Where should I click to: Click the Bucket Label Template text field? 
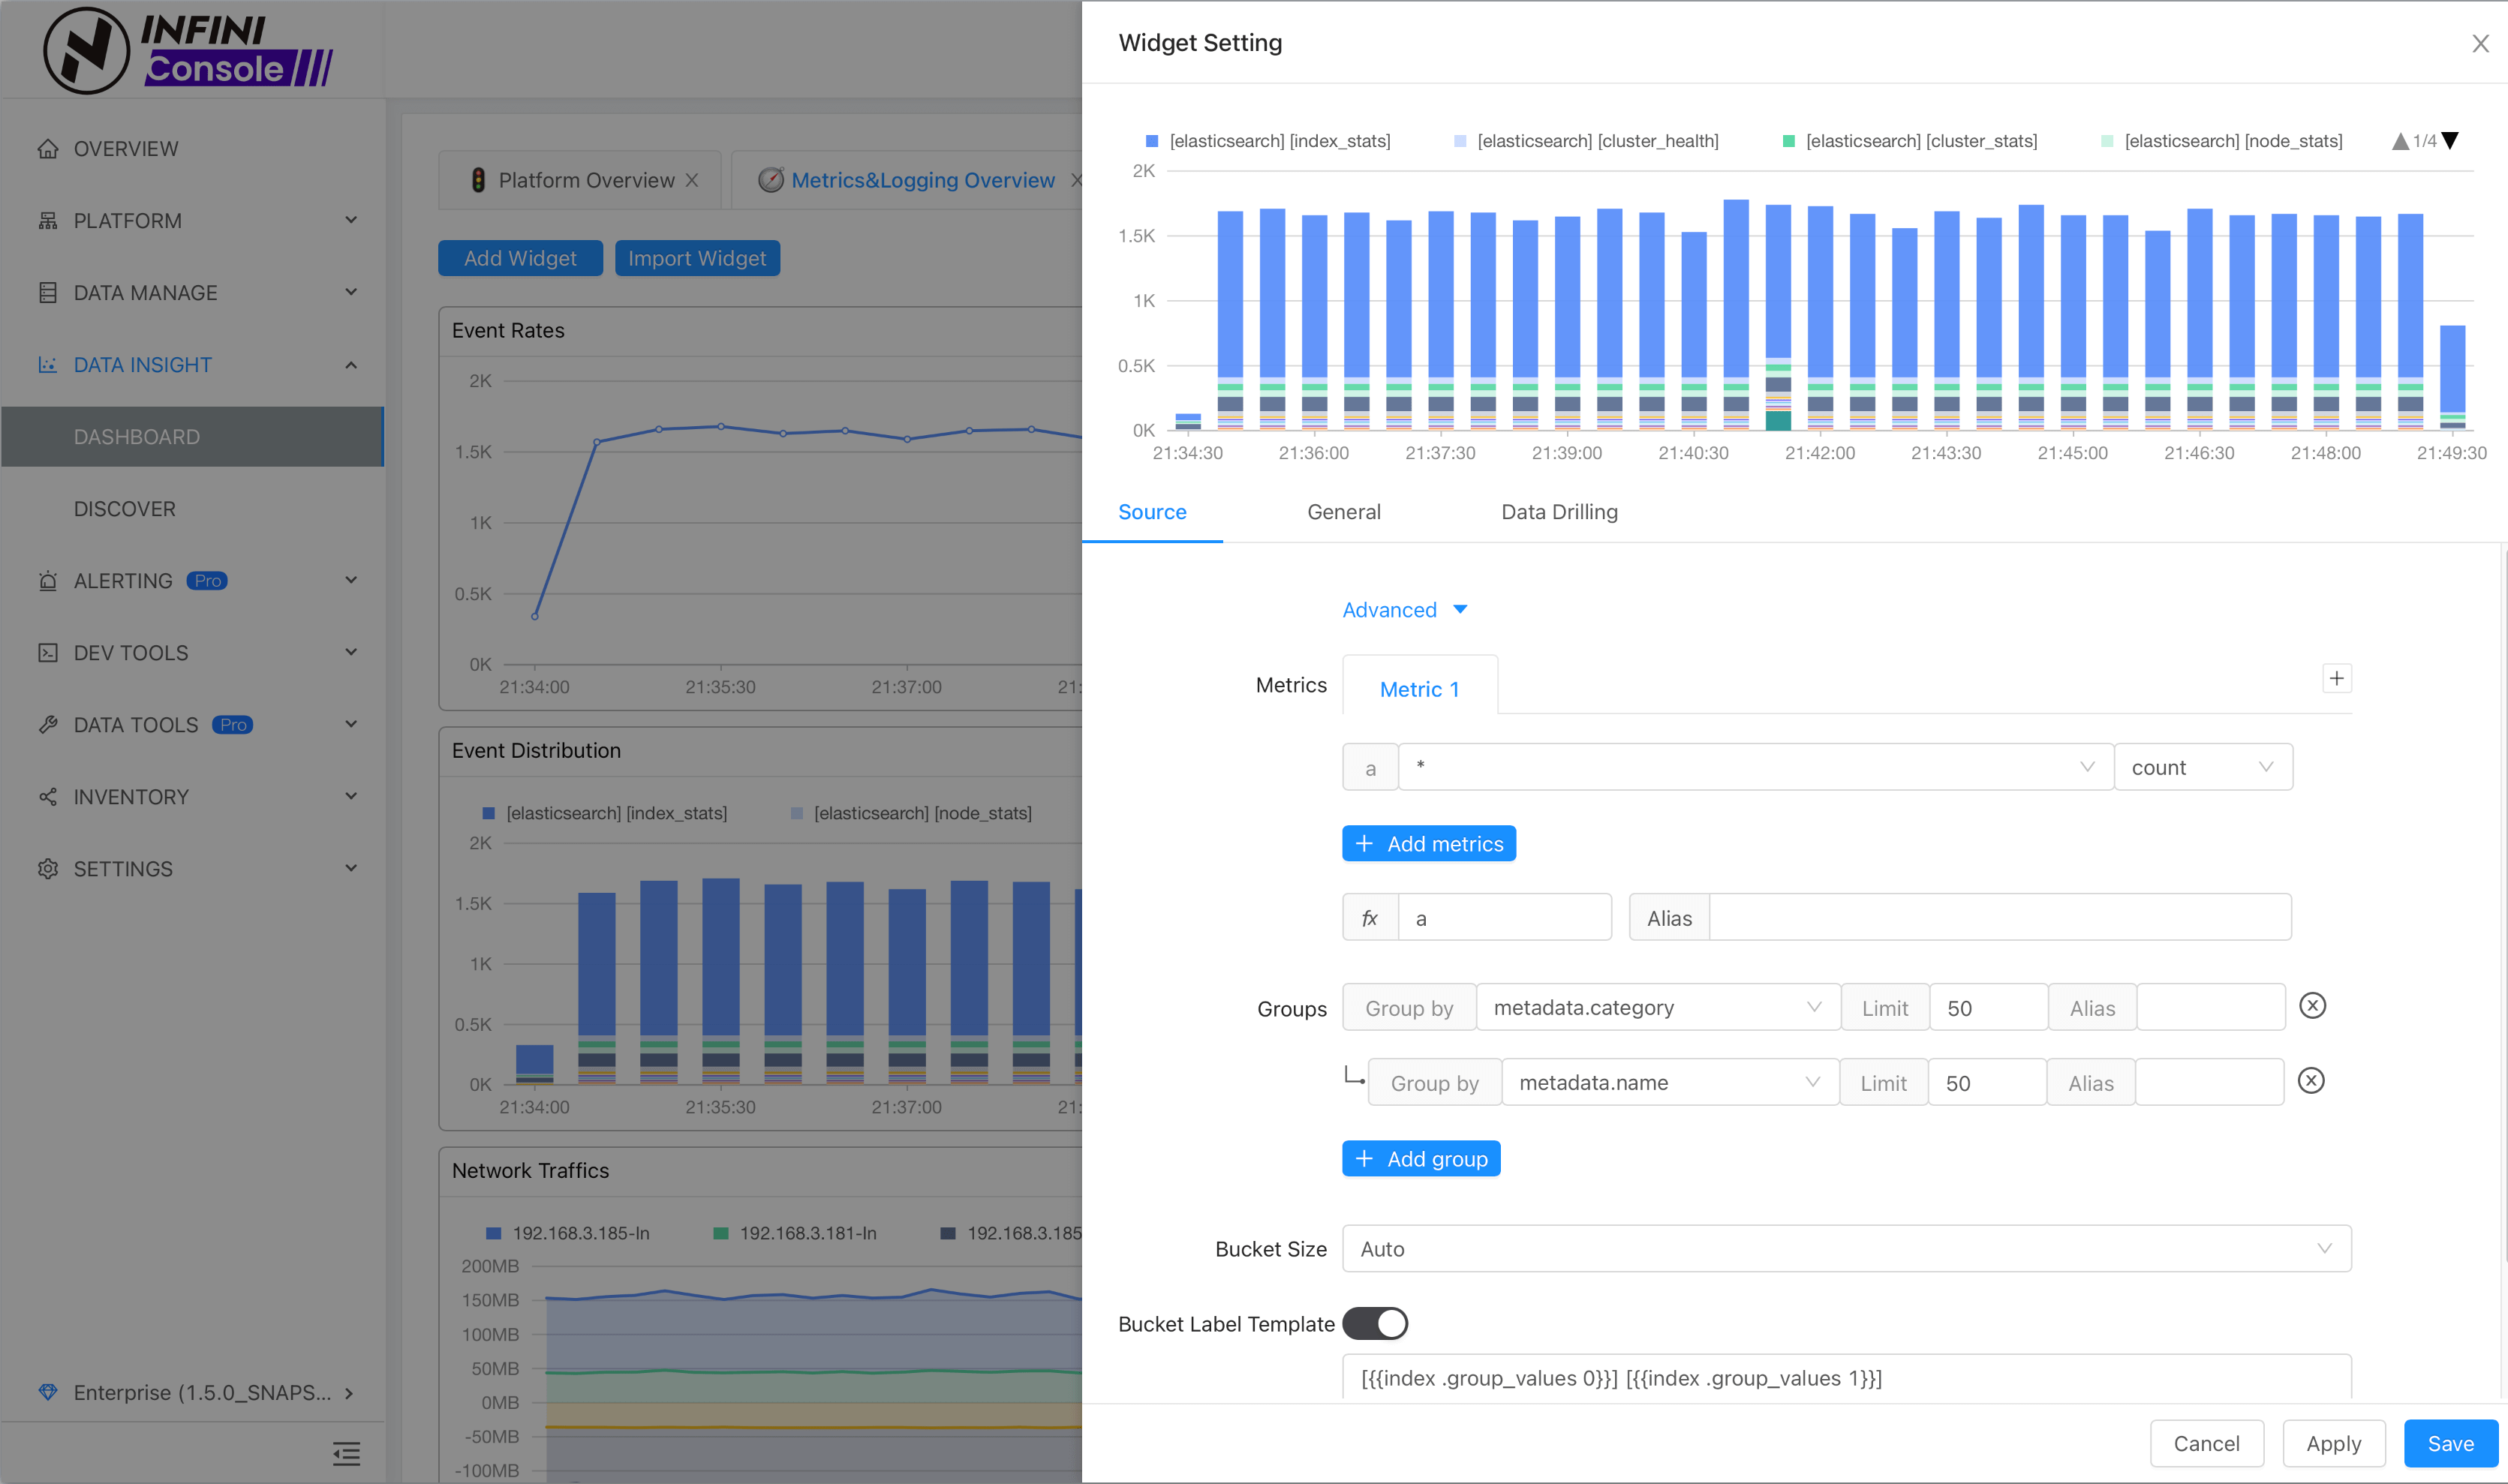[1846, 1377]
